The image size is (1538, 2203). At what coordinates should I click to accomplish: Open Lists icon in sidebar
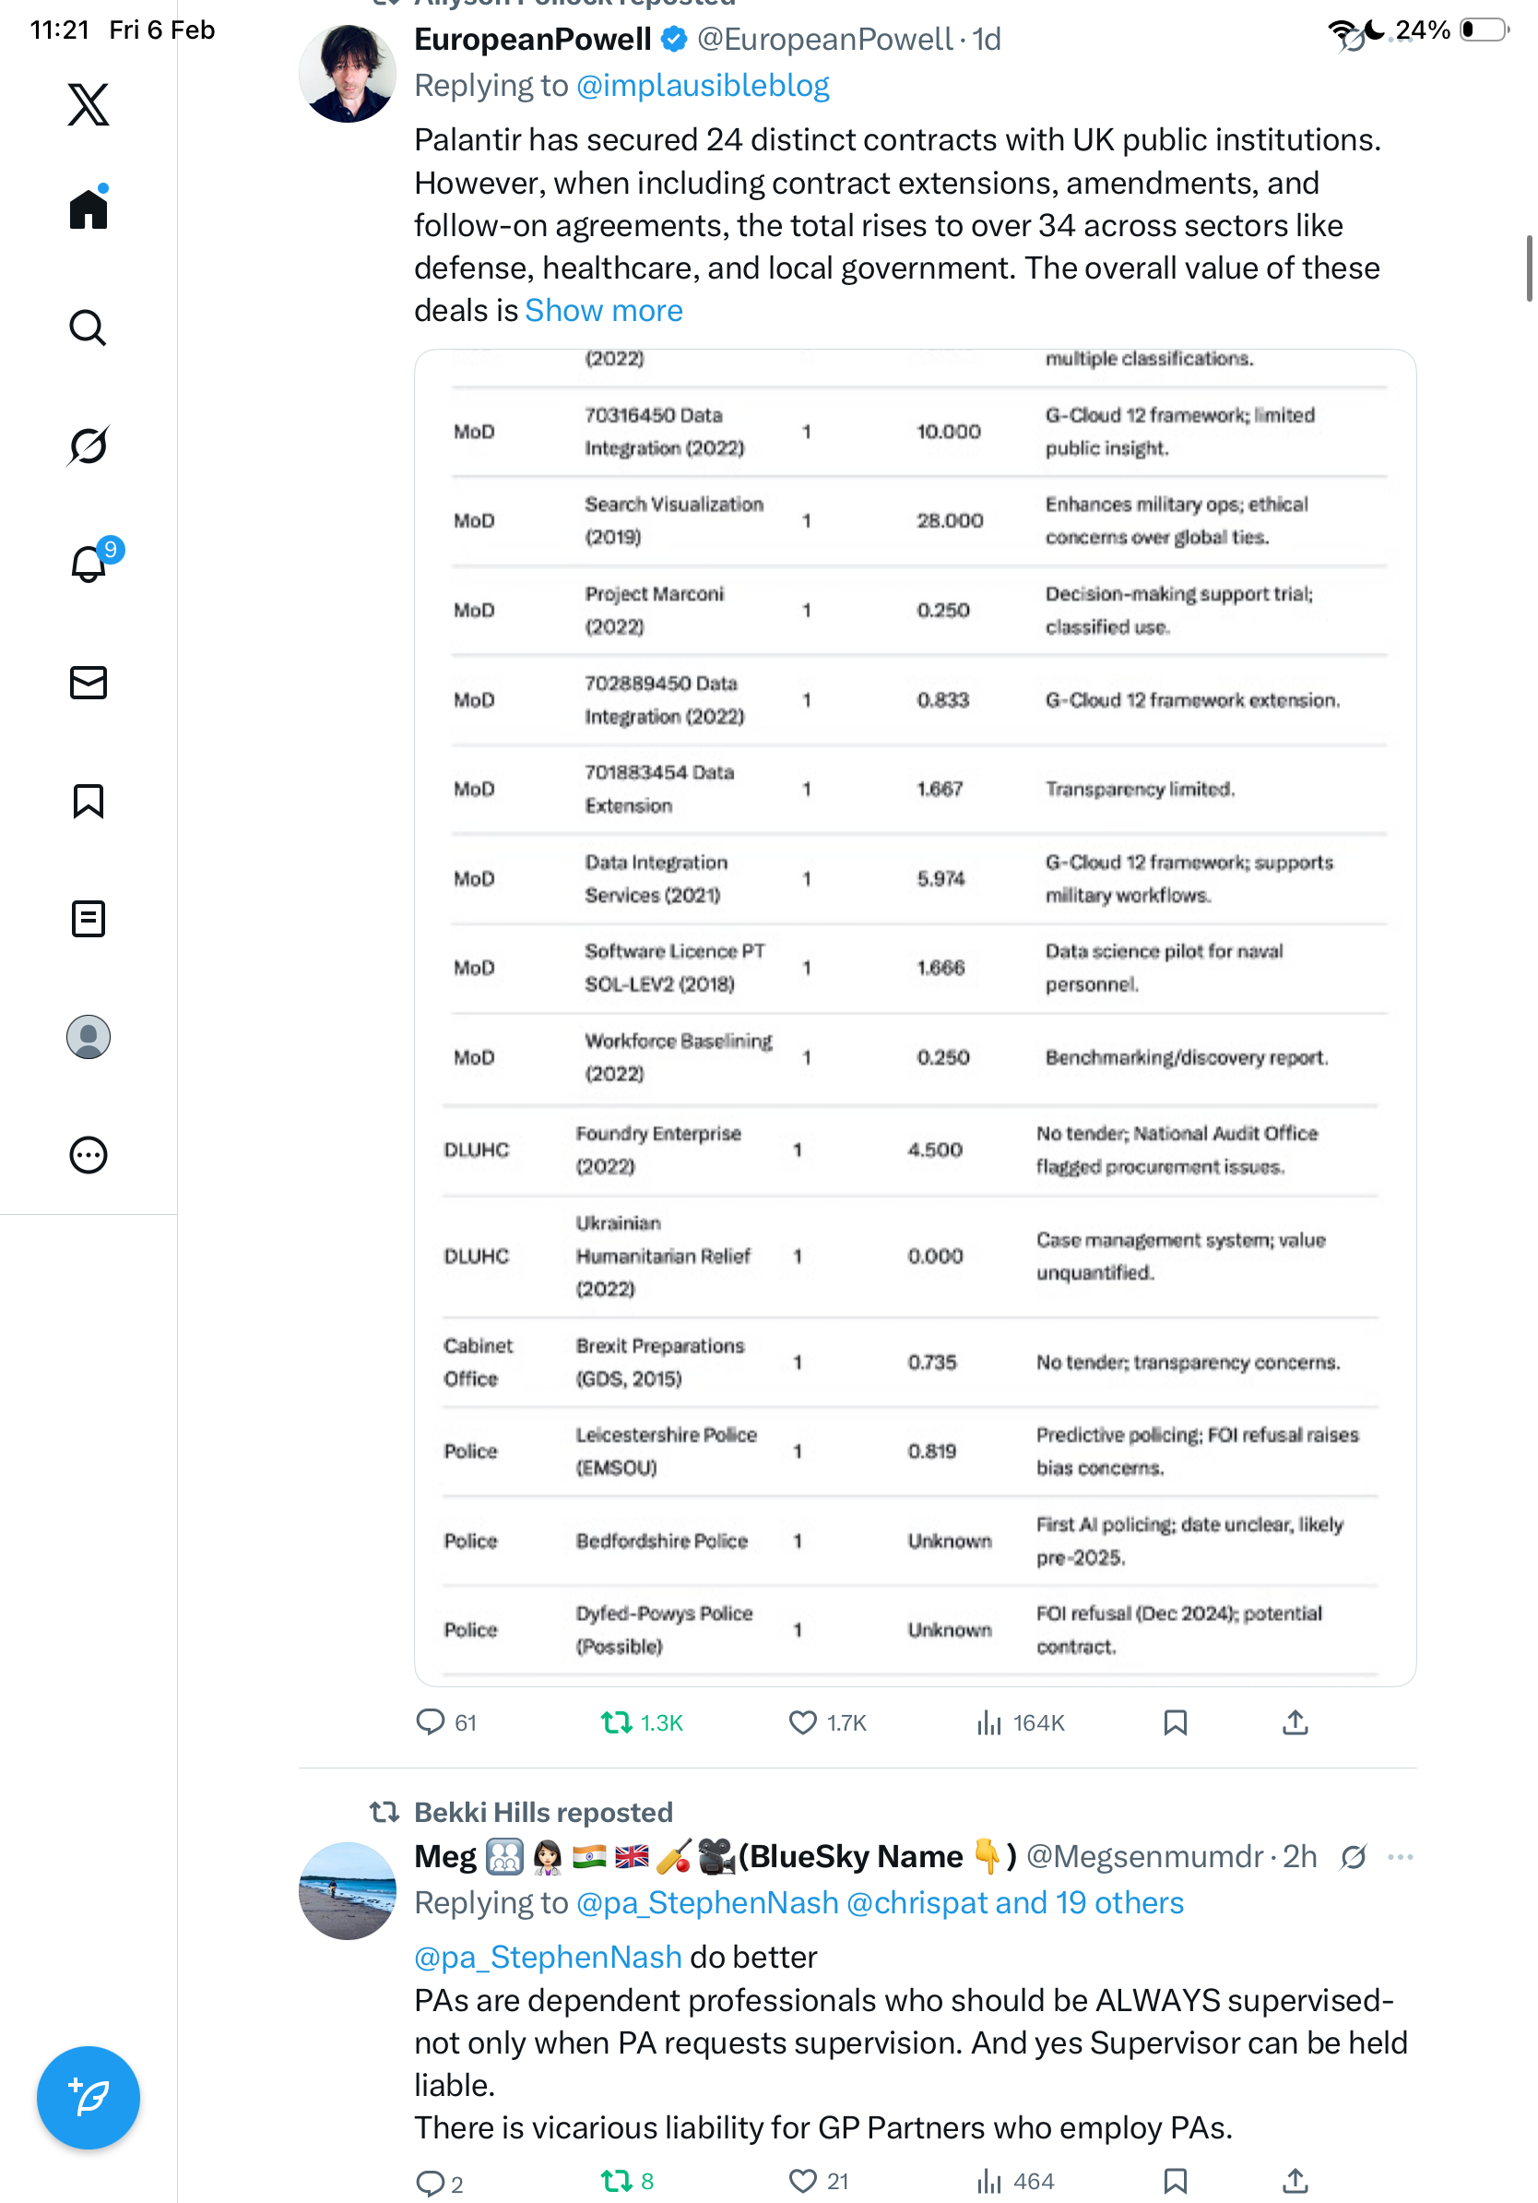click(89, 918)
